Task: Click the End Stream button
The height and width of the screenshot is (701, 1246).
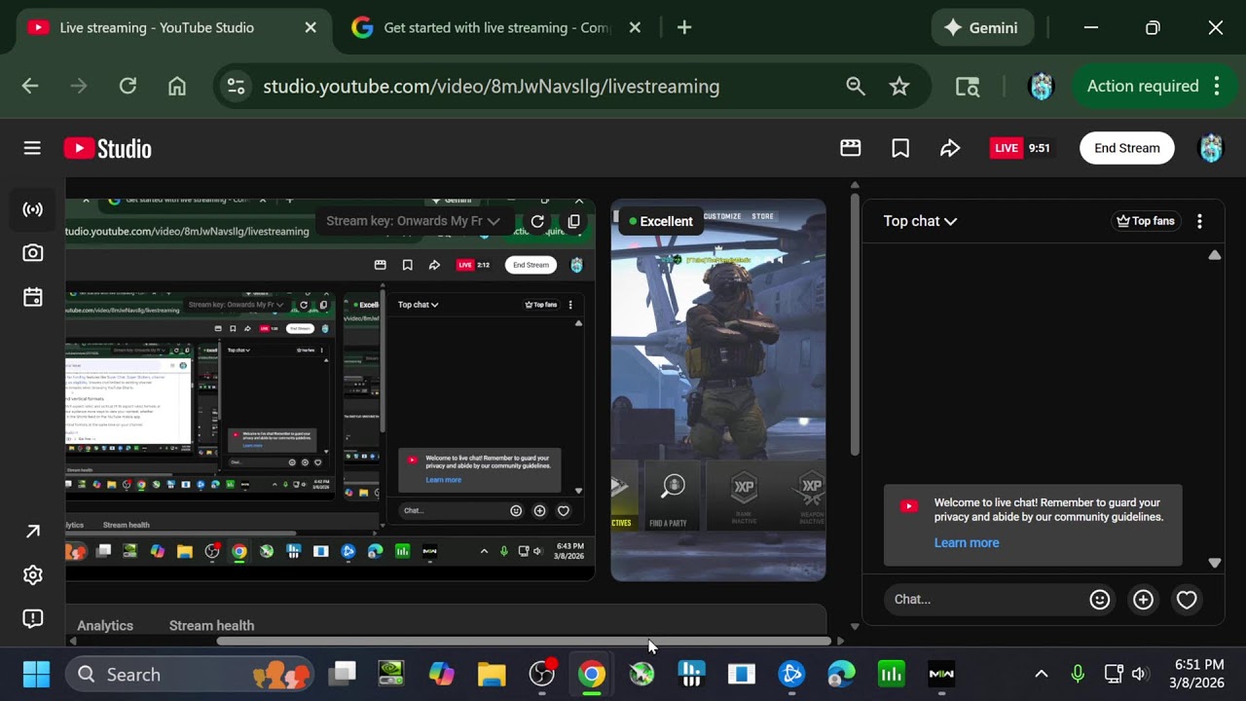Action: pyautogui.click(x=1127, y=148)
